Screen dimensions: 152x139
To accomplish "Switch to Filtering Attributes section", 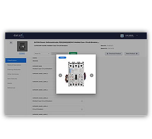I will click(14, 69).
